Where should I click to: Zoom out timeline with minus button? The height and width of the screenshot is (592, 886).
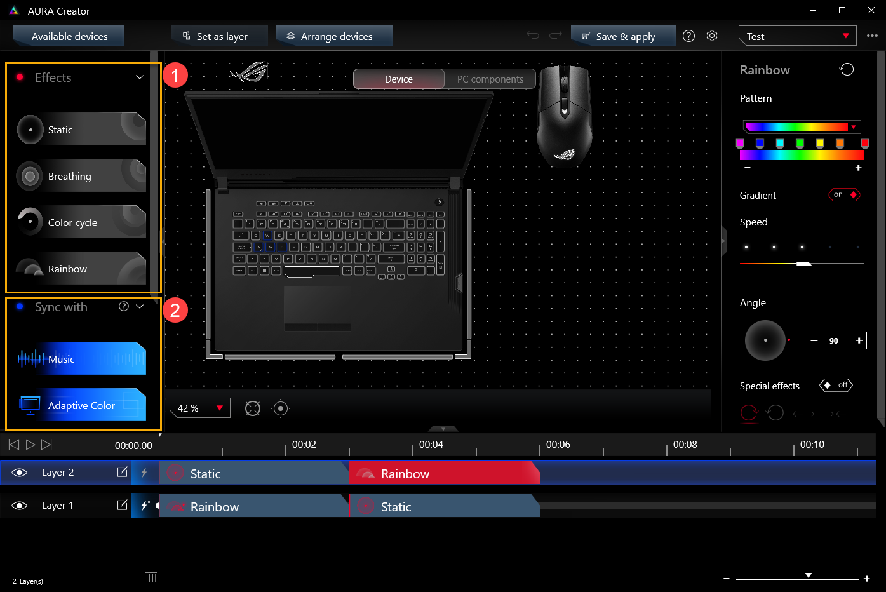727,579
